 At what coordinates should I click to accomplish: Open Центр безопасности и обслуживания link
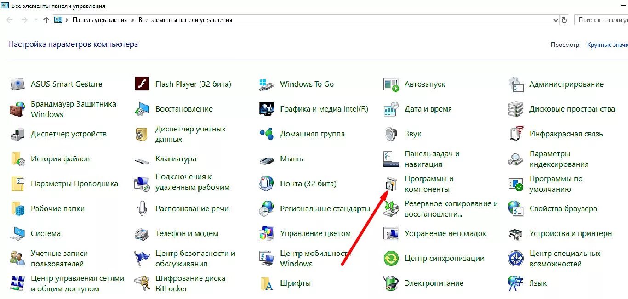[195, 259]
